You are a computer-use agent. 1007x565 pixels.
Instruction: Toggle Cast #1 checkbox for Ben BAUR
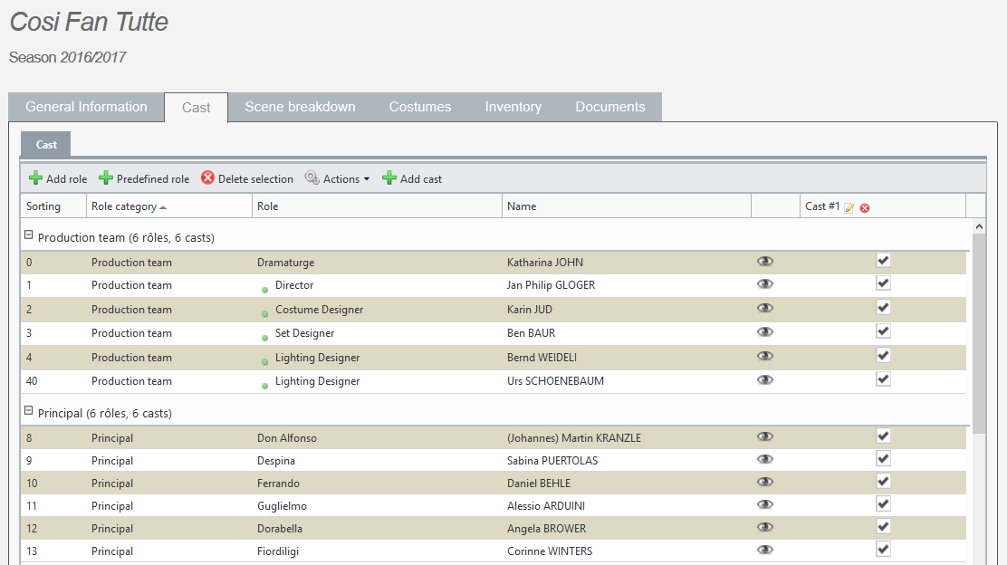(883, 331)
